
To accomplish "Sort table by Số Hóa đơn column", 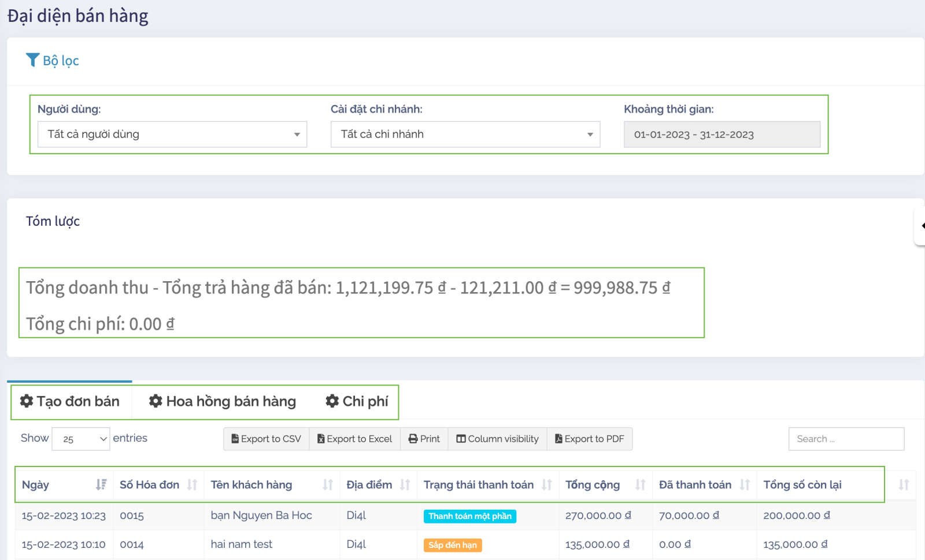I will (x=192, y=485).
